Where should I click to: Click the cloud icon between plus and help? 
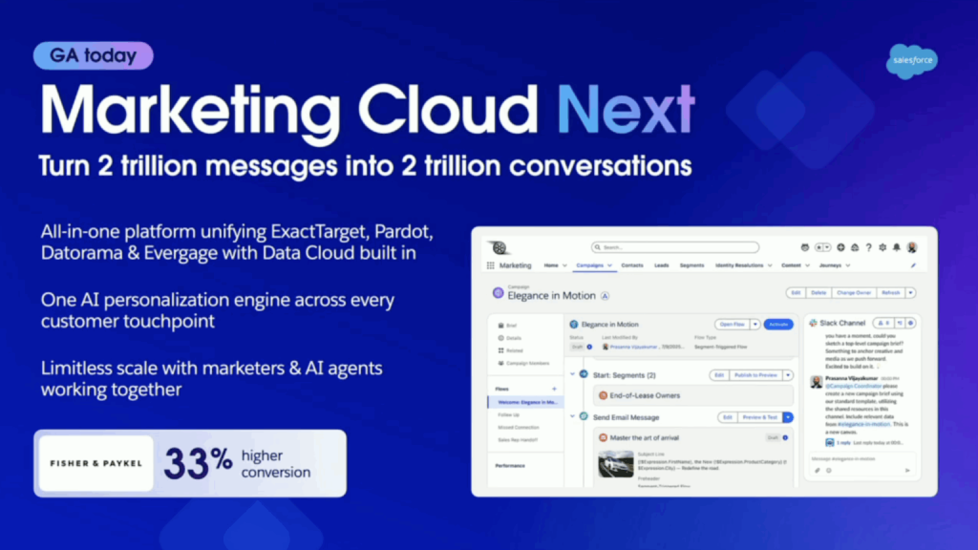(855, 247)
